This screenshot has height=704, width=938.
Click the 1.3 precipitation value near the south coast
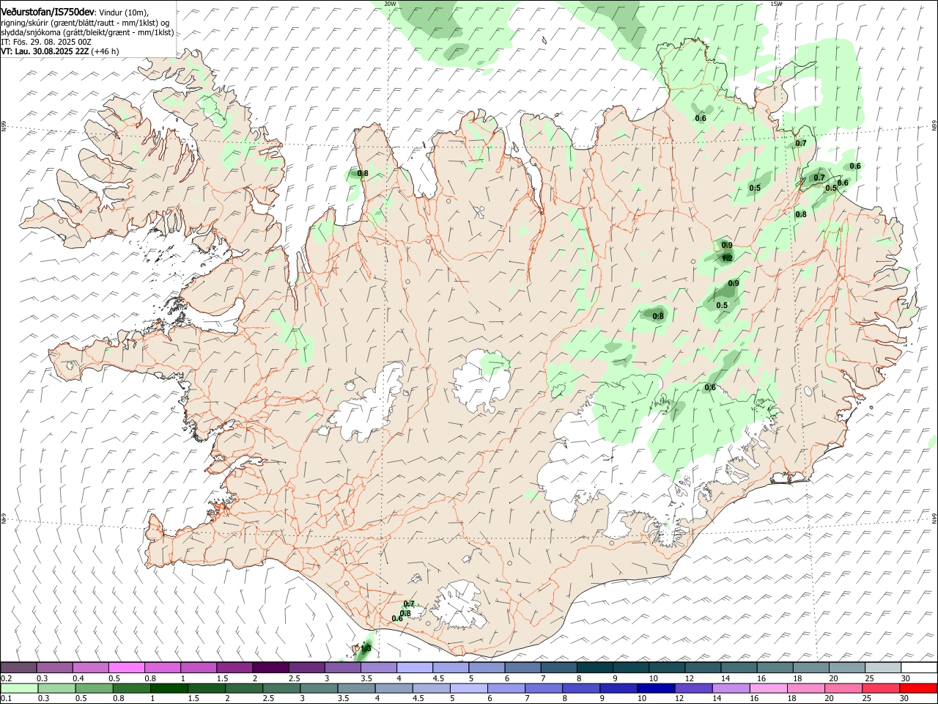point(366,648)
